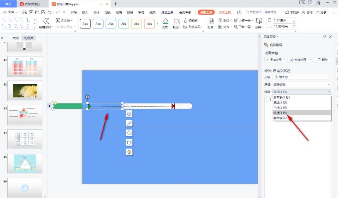Image resolution: width=338 pixels, height=198 pixels.
Task: Click the 添加效果 button
Action: point(276,60)
